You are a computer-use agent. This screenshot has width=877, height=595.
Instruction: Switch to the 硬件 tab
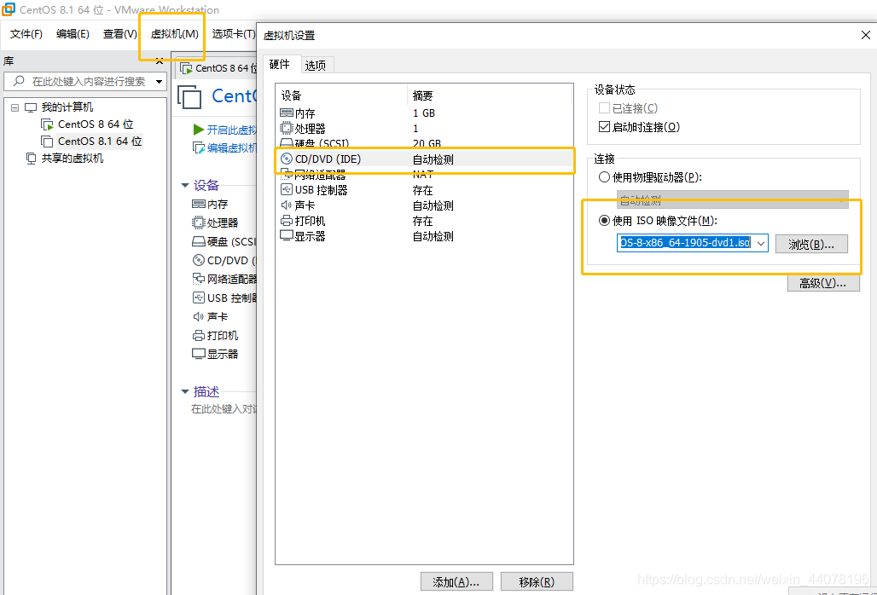point(280,64)
